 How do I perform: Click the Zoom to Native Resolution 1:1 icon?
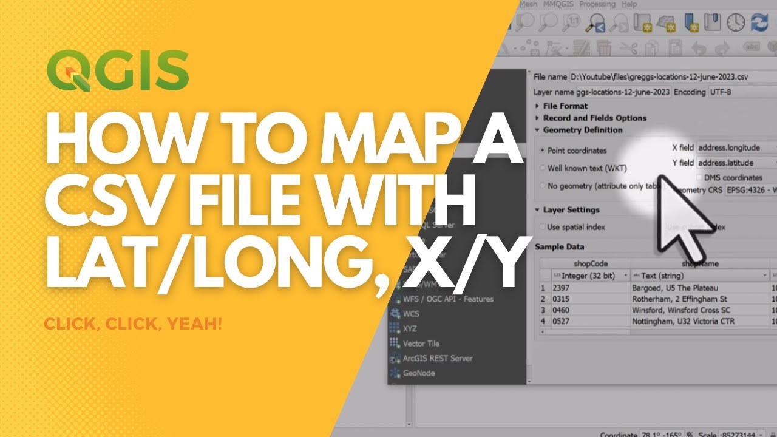[x=571, y=23]
